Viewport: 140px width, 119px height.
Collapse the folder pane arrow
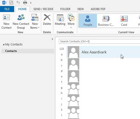pyautogui.click(x=52, y=39)
